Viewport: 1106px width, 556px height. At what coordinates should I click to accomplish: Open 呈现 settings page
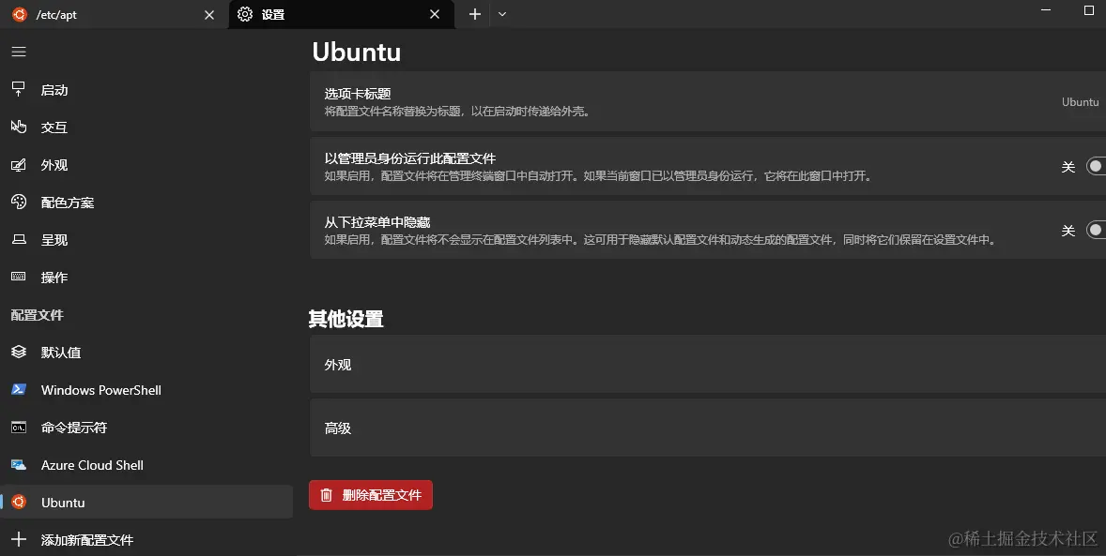click(x=146, y=240)
